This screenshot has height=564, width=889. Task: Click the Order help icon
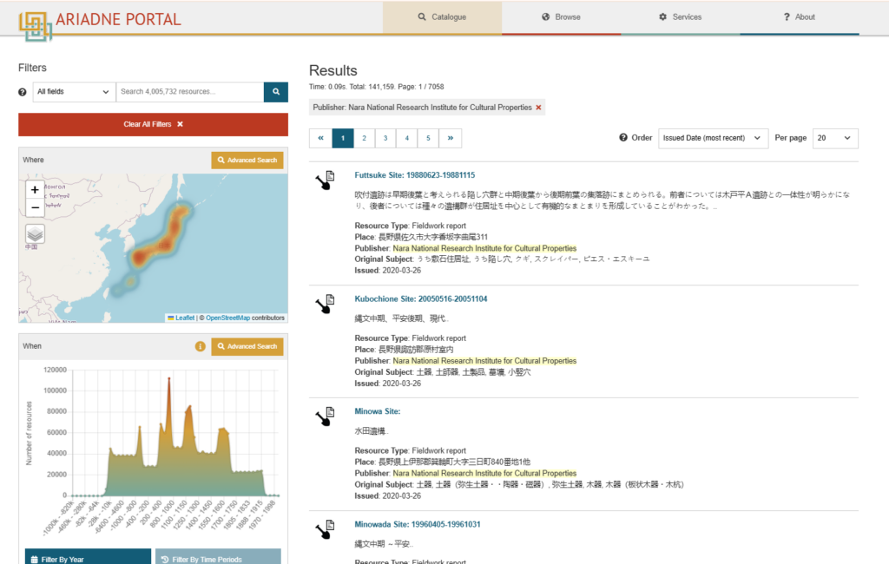point(623,138)
